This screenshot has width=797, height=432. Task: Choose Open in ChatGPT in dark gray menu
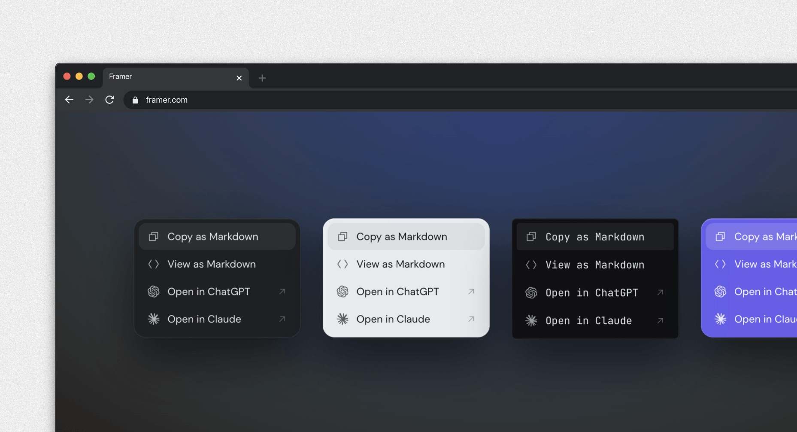pyautogui.click(x=217, y=292)
